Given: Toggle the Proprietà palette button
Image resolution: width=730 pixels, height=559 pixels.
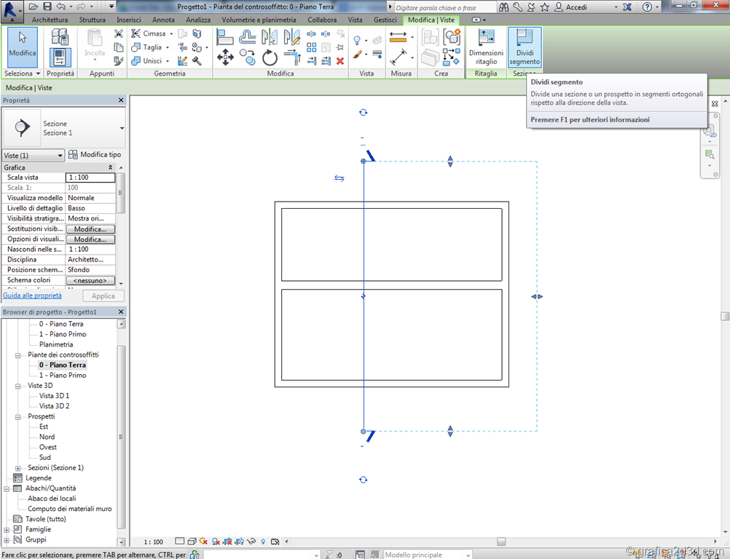Looking at the screenshot, I should point(60,57).
